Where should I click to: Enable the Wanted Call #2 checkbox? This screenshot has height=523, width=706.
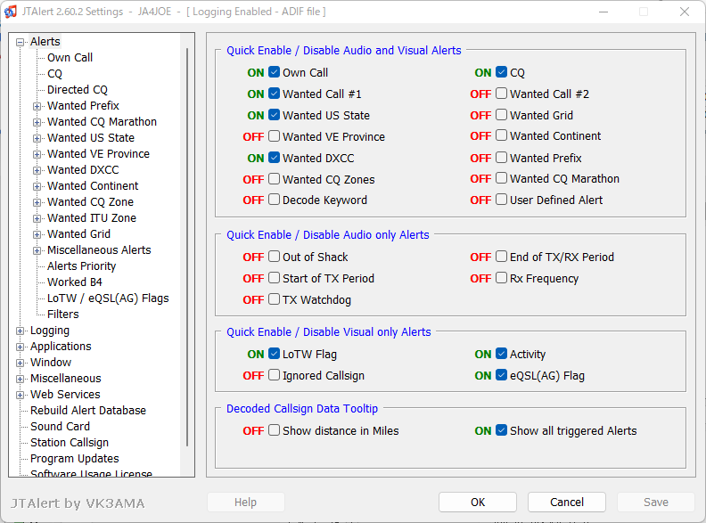[x=501, y=94]
